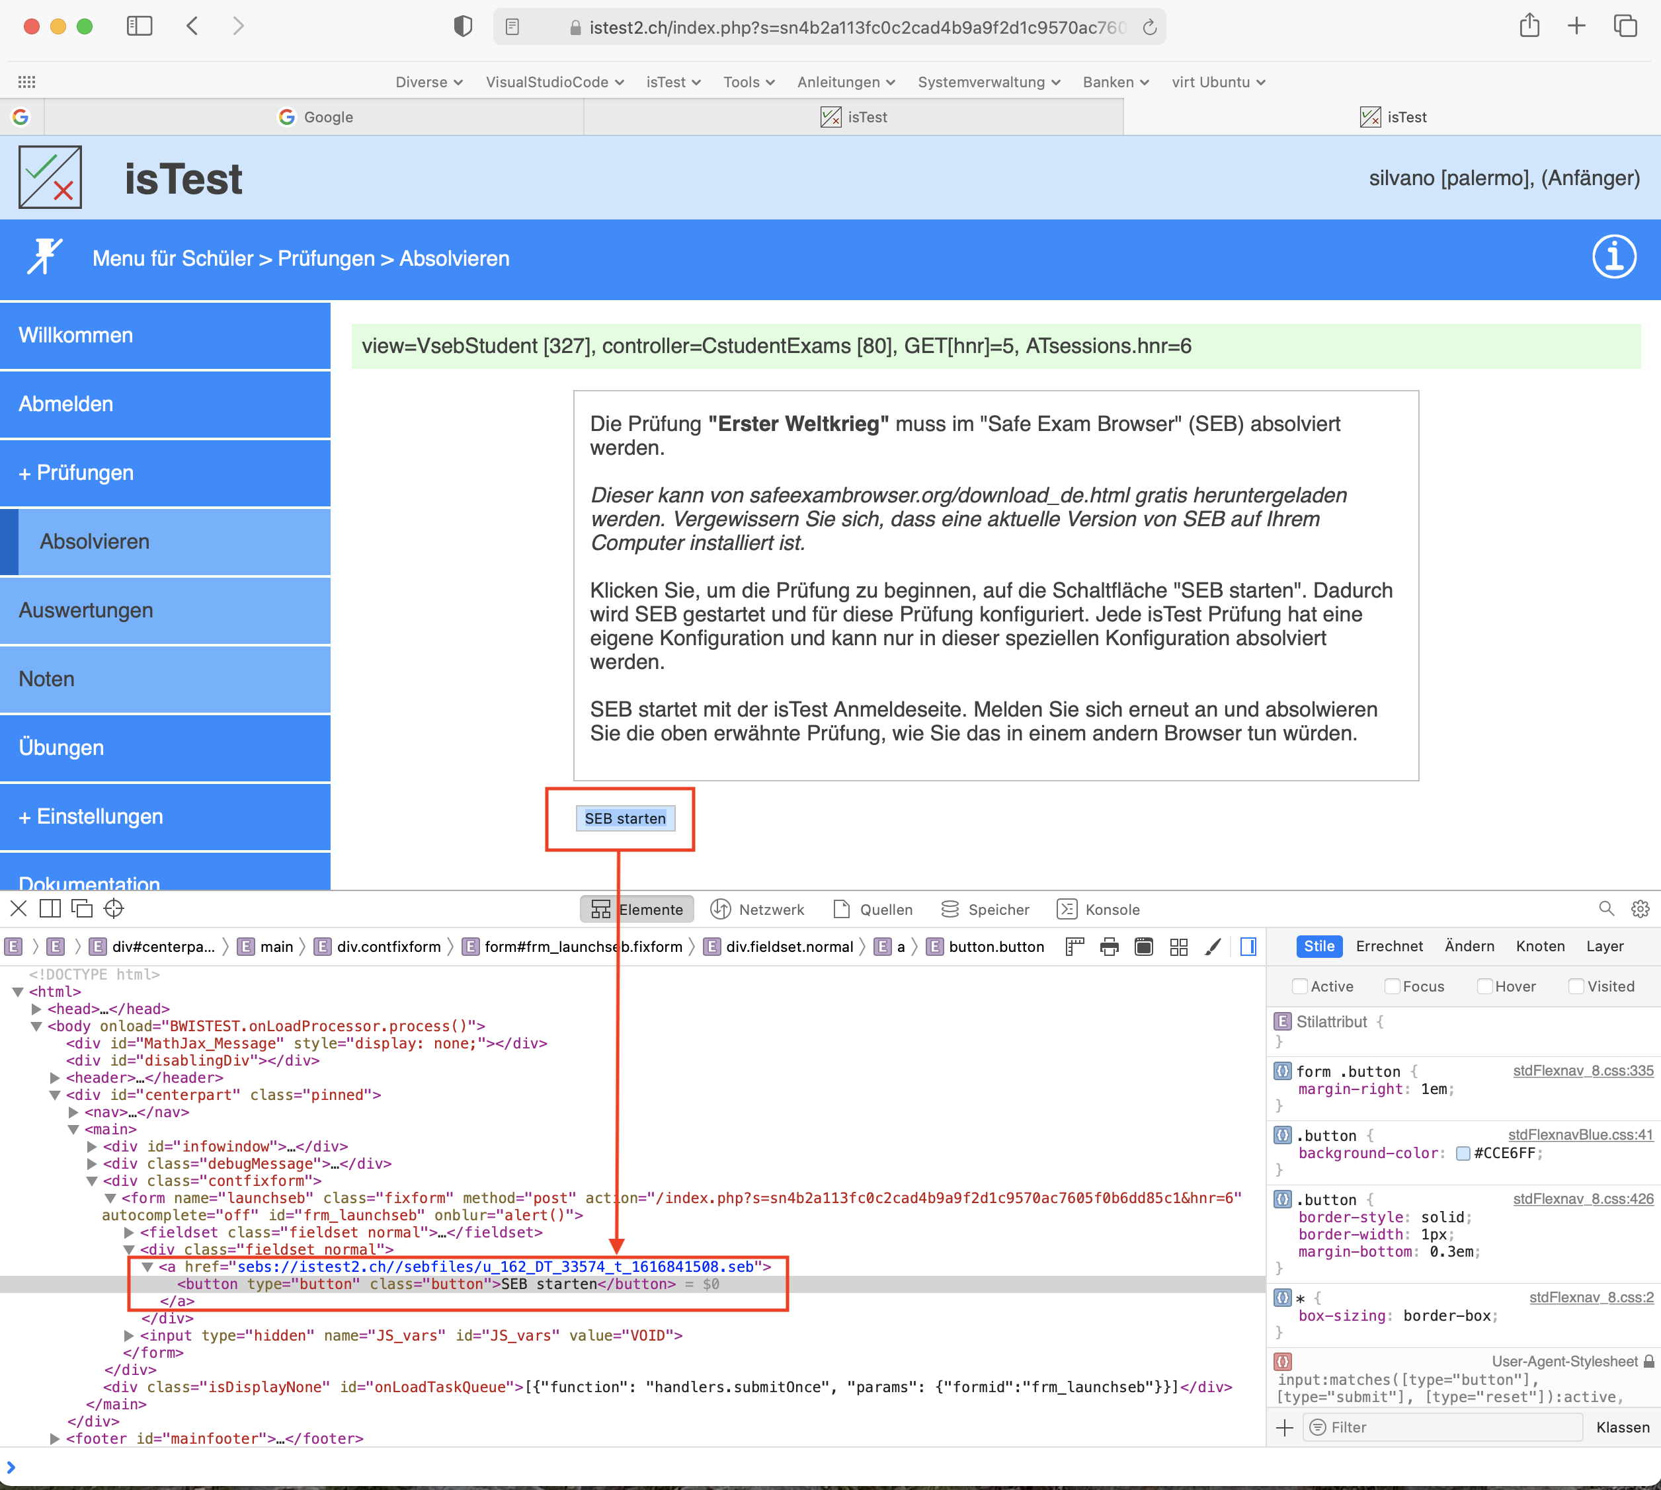The image size is (1661, 1490).
Task: Expand the head element in DOM tree
Action: click(36, 1009)
